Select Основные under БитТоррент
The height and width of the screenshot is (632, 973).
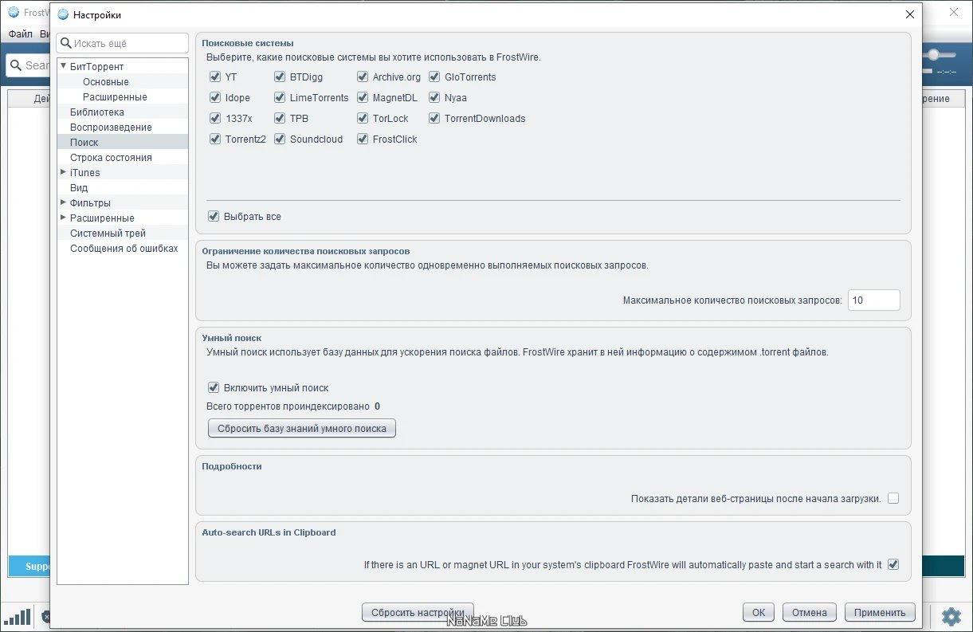105,82
